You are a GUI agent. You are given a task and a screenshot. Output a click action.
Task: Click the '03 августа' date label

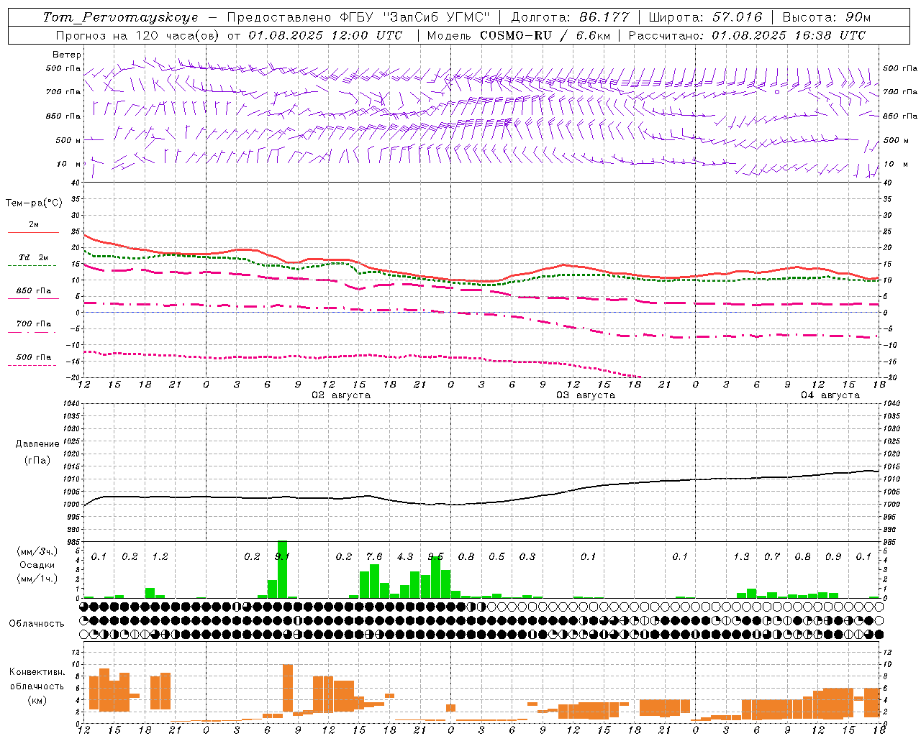pyautogui.click(x=585, y=395)
